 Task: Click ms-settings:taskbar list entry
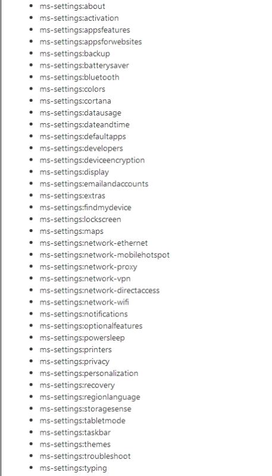(75, 433)
